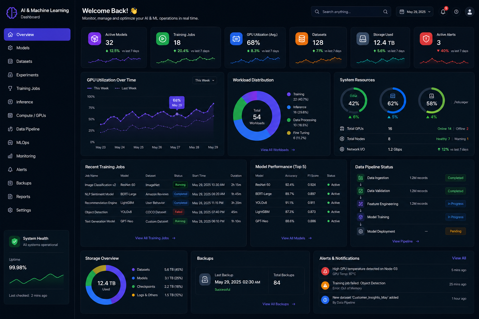
Task: Click the Workload Distribution donut chart
Action: tap(257, 116)
